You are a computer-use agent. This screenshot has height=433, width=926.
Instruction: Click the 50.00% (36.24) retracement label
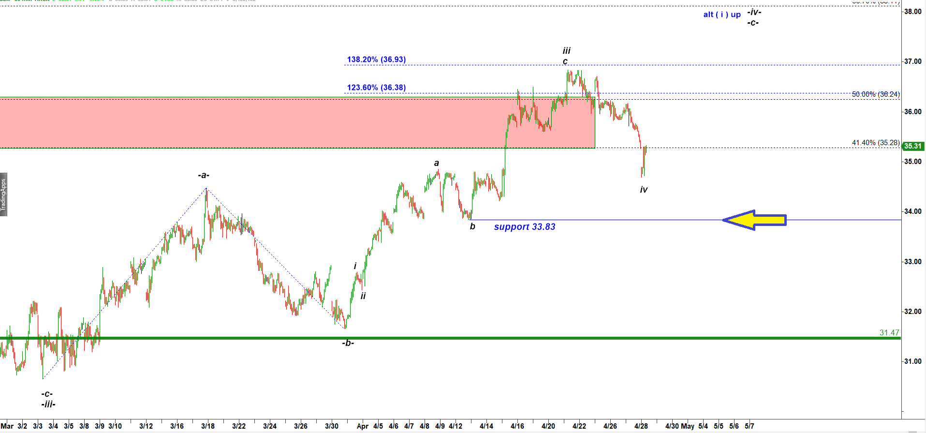(x=875, y=94)
